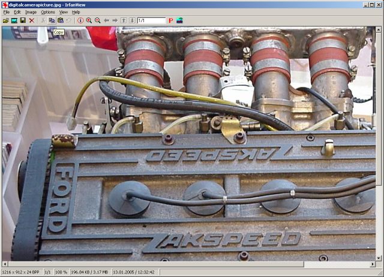The image size is (384, 277).
Task: Zoom in using the plus magnifier icon
Action: pos(89,20)
